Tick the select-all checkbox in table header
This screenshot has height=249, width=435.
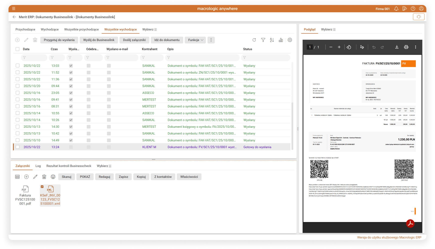pyautogui.click(x=17, y=49)
